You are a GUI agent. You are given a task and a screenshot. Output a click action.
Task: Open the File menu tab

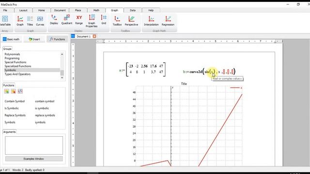point(5,10)
